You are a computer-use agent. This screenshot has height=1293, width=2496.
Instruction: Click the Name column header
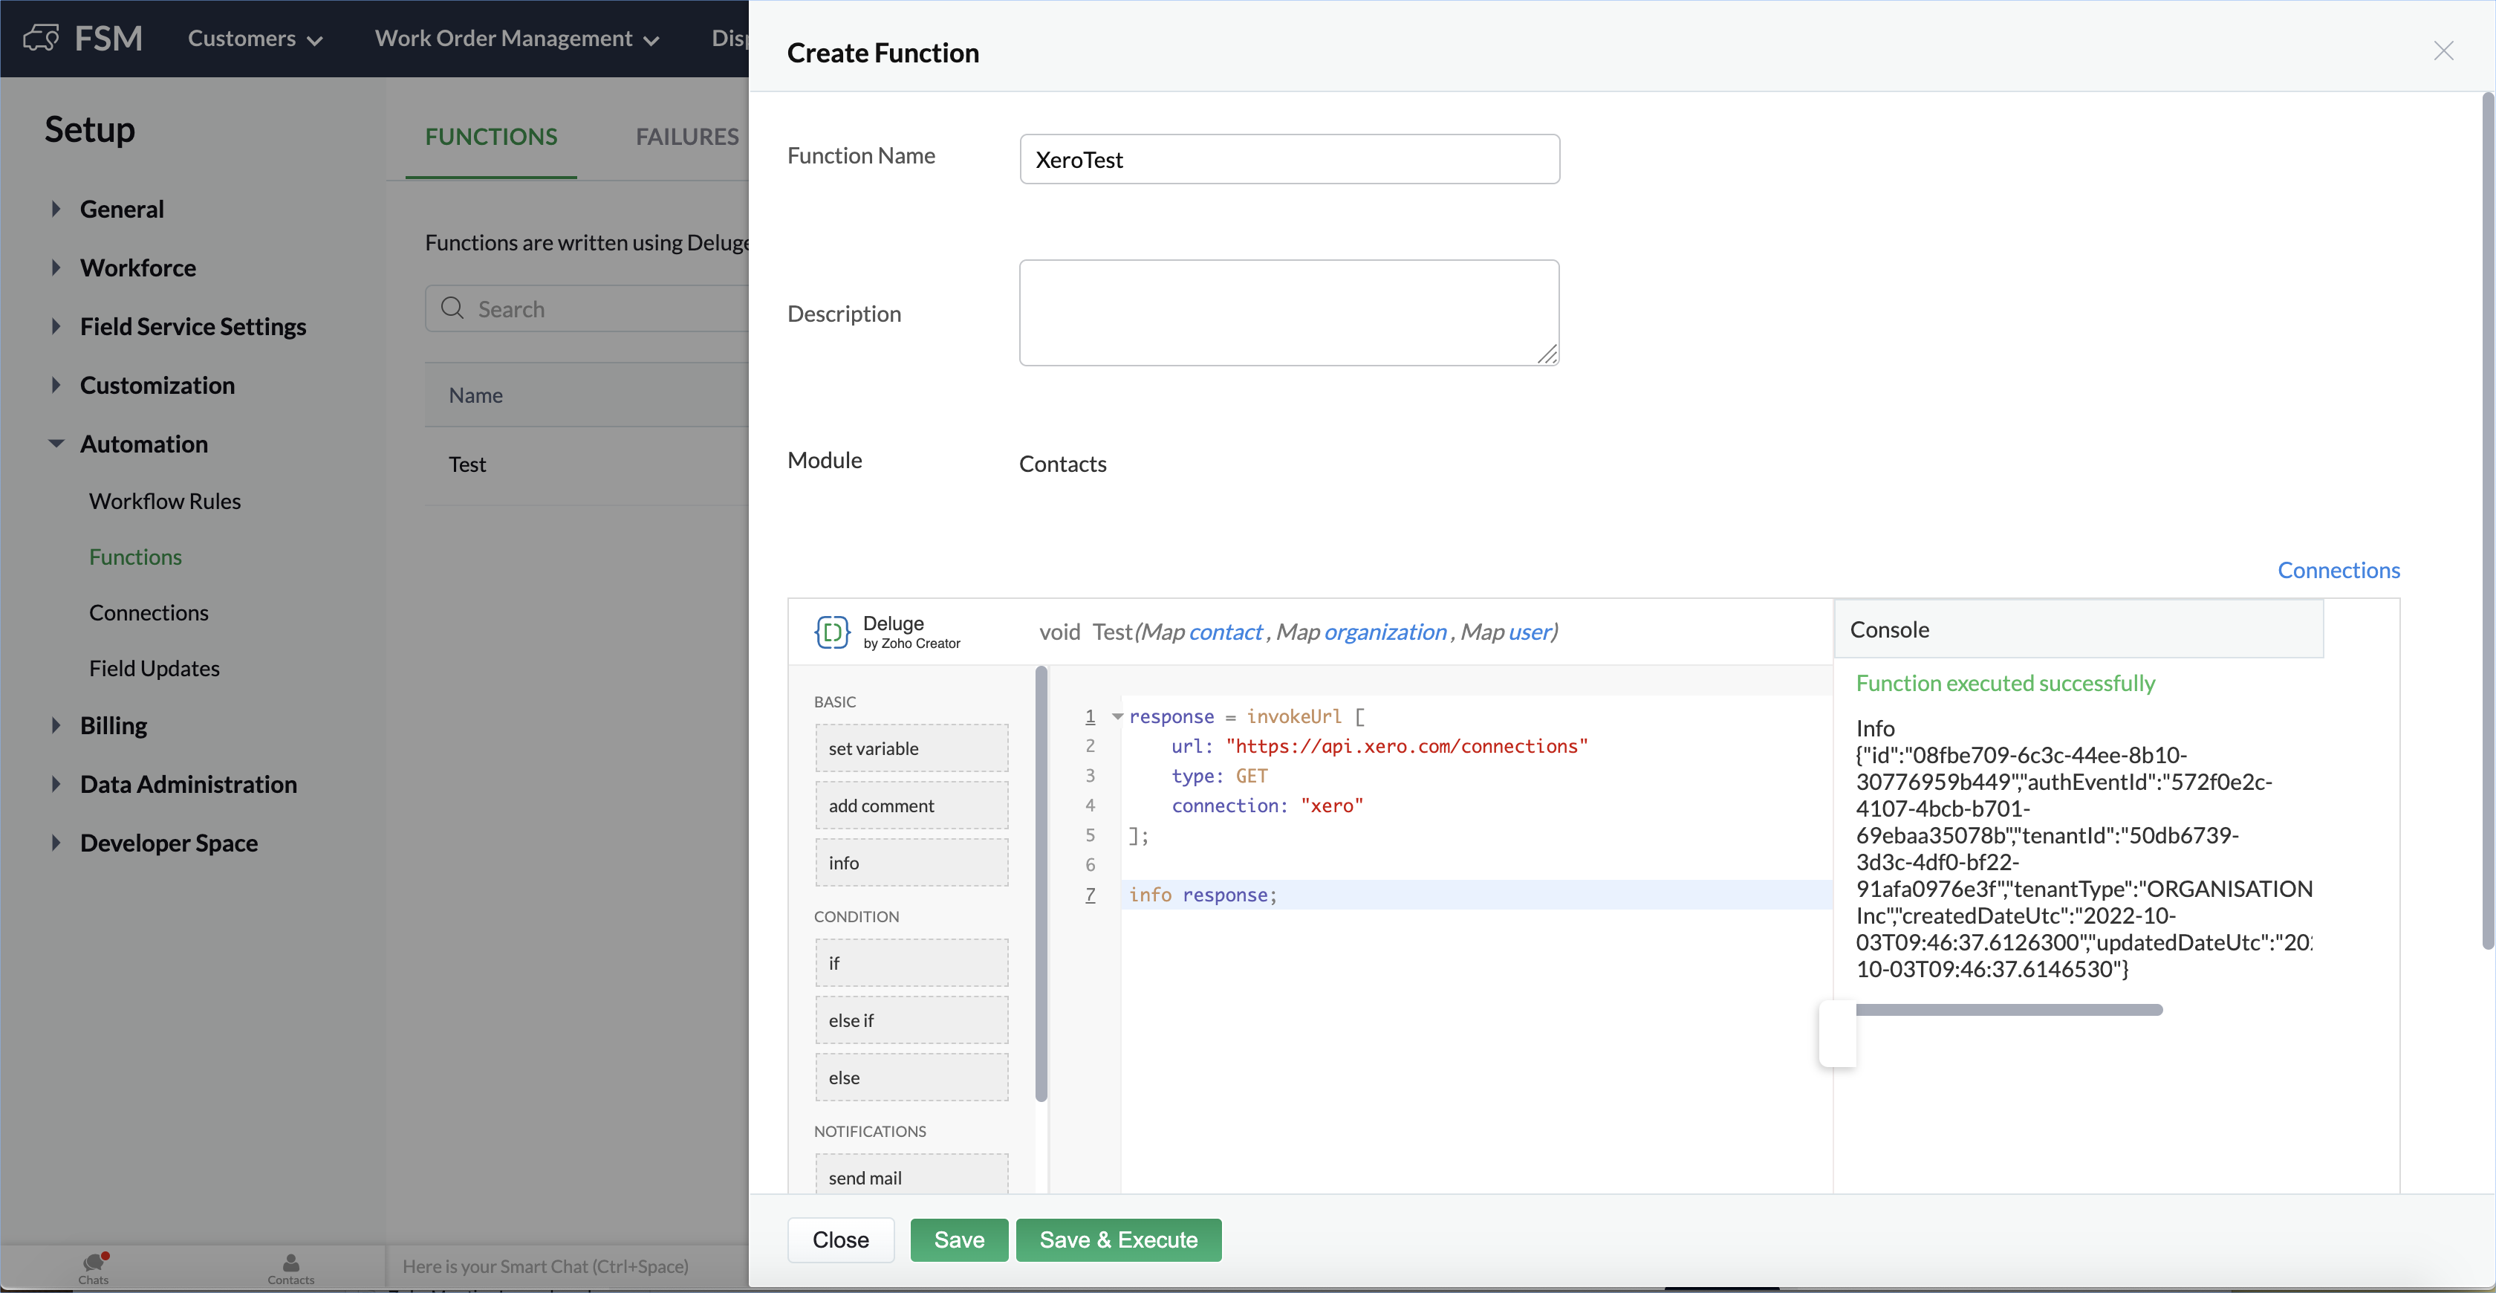(x=475, y=395)
